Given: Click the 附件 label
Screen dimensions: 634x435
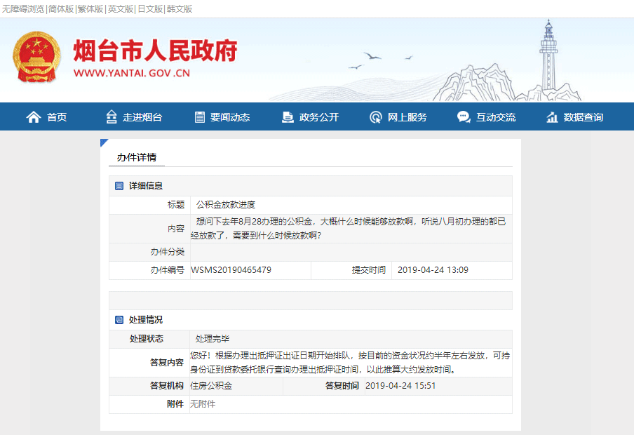Looking at the screenshot, I should [175, 404].
